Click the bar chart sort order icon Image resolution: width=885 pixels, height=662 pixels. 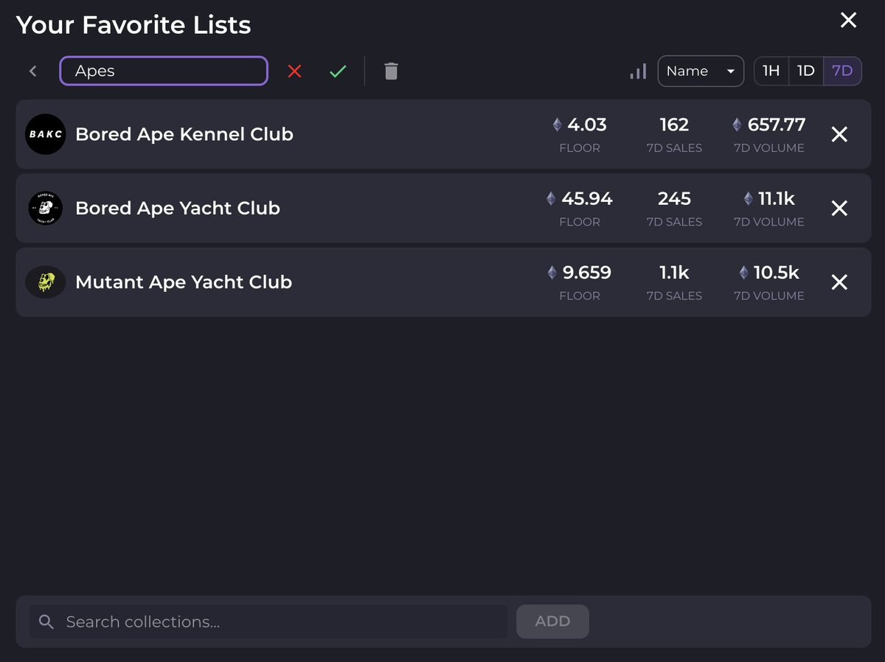[638, 71]
